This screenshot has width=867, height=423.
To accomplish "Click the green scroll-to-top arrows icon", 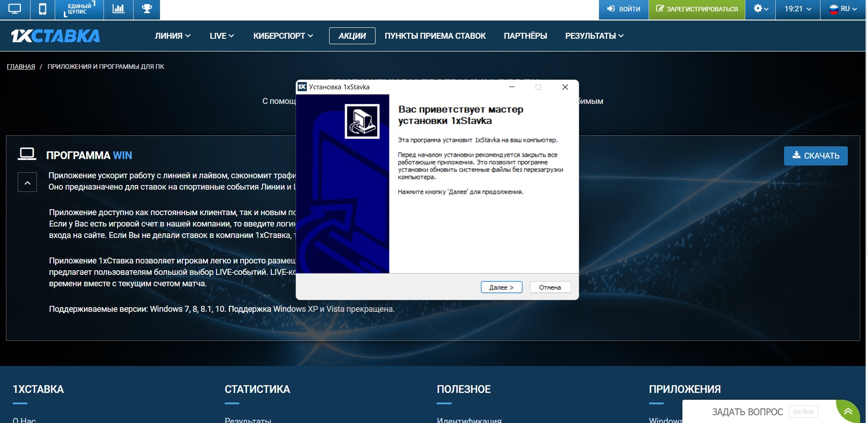I will click(848, 412).
